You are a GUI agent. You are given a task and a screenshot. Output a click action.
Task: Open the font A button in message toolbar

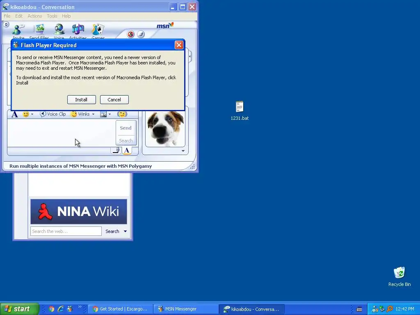[15, 114]
